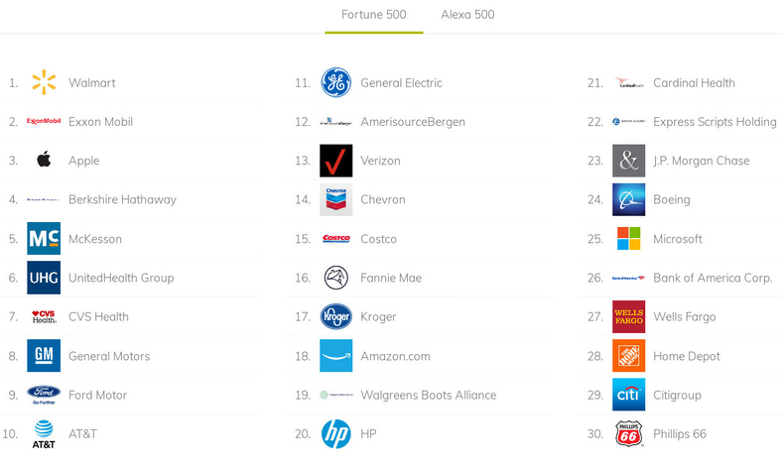Click the Kroger logo
Image resolution: width=783 pixels, height=467 pixels.
click(336, 316)
